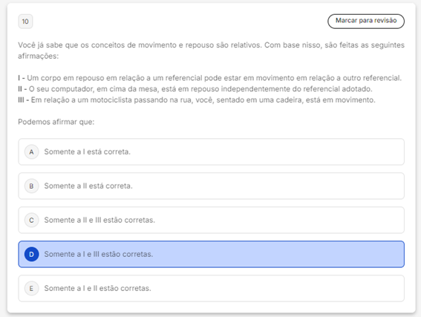Click the word 'afirmações:' in the intro
421x317 pixels.
[38, 56]
